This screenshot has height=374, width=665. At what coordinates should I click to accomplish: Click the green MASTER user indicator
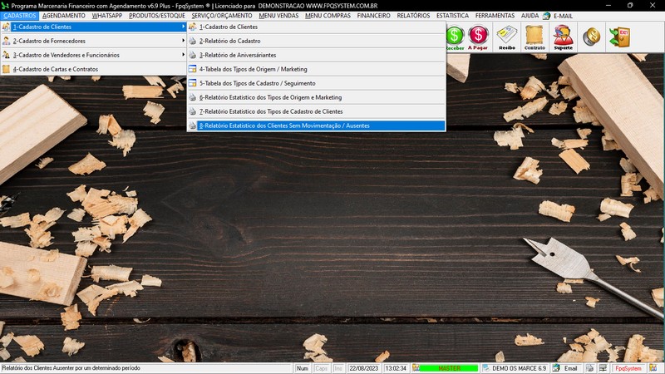pos(449,368)
